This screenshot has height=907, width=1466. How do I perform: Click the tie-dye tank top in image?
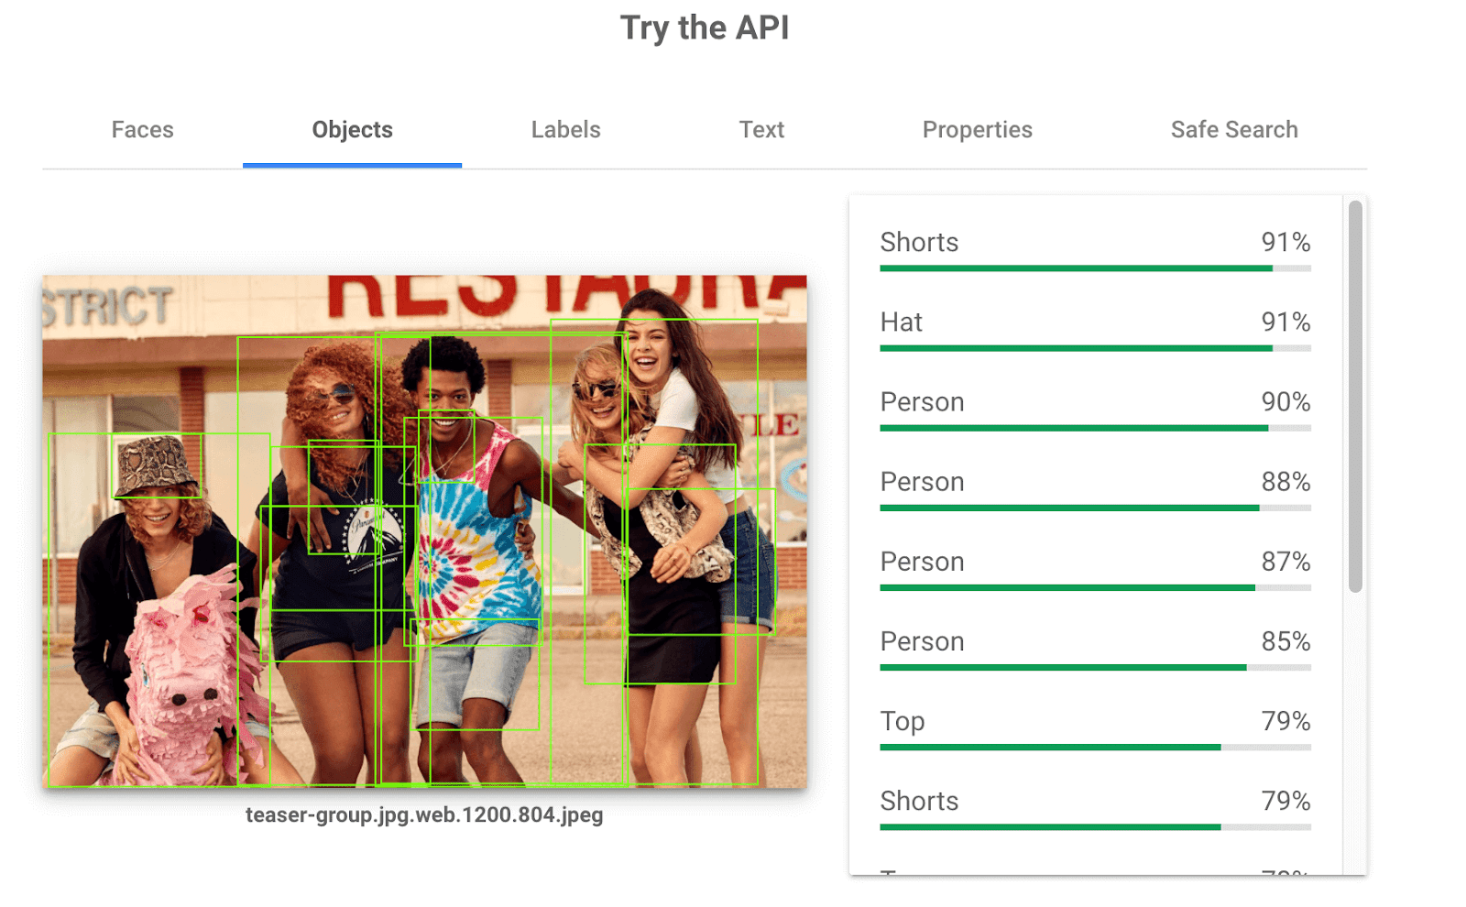[x=473, y=531]
